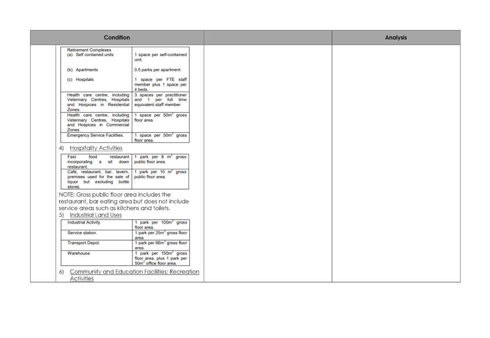Click '0.5 parks per apartment.' cell
The width and height of the screenshot is (490, 338).
[158, 70]
